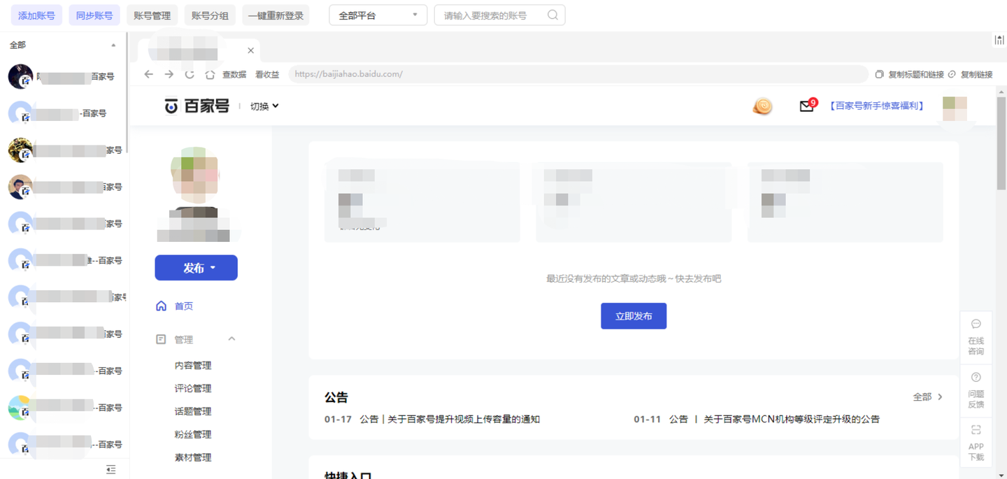Collapse the account list panel via bottom-left icon
The image size is (1007, 479).
110,469
